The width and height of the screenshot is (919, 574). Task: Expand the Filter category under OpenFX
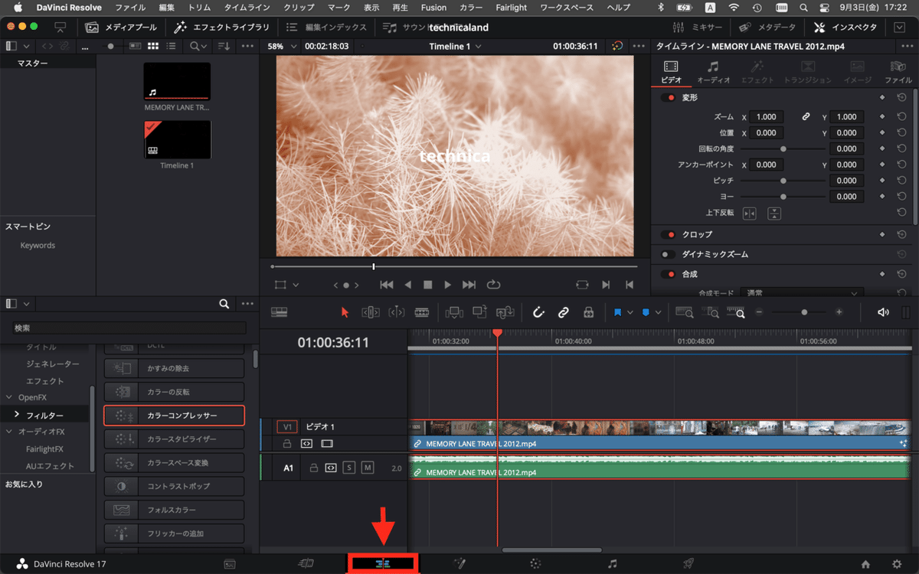tap(17, 415)
